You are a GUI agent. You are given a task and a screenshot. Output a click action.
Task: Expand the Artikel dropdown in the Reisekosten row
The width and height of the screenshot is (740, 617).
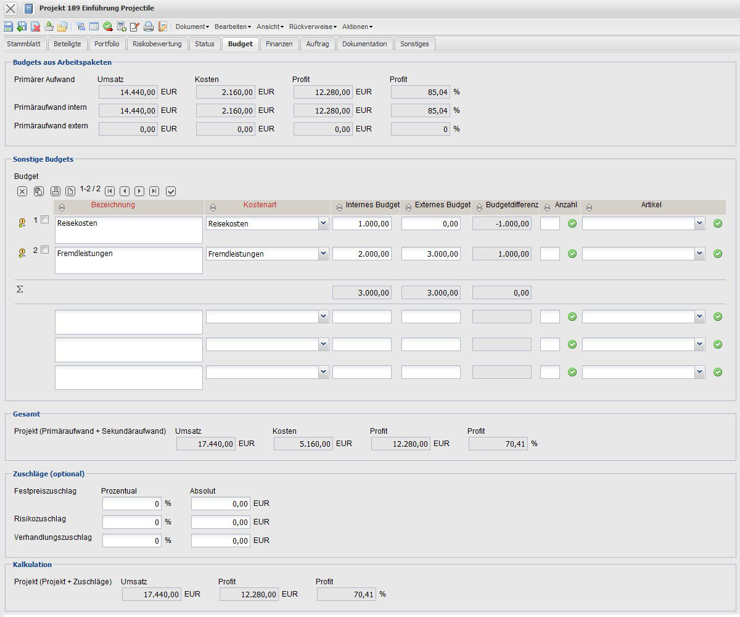coord(699,224)
